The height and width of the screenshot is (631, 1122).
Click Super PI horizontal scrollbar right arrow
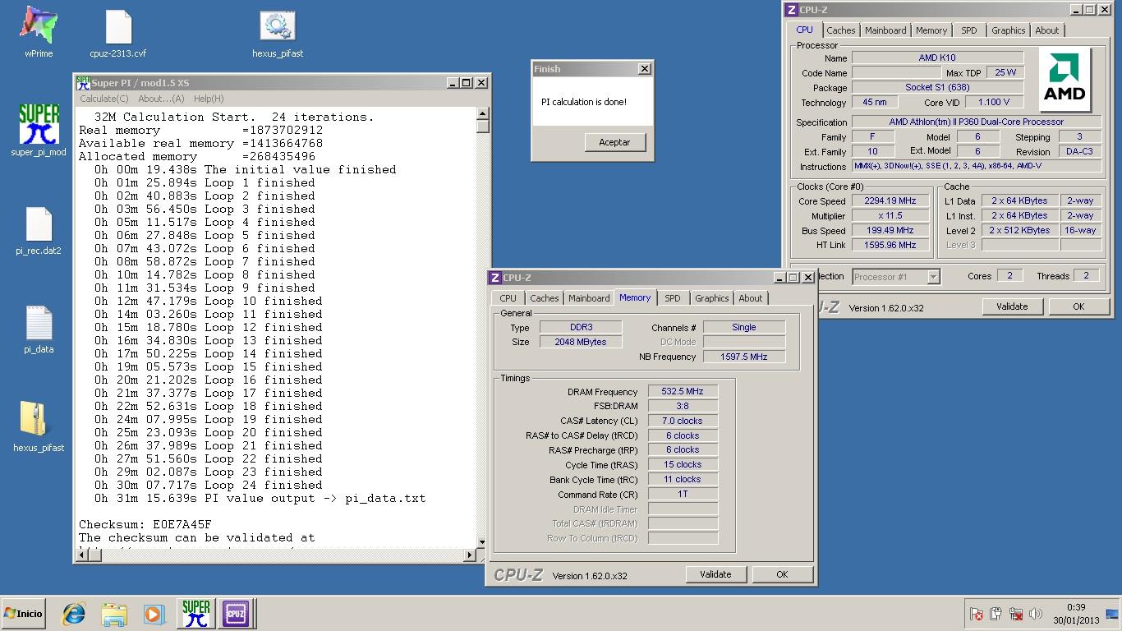point(470,555)
